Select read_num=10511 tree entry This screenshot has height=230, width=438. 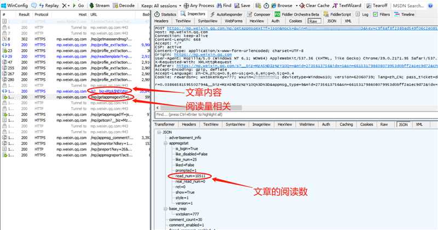coord(190,176)
